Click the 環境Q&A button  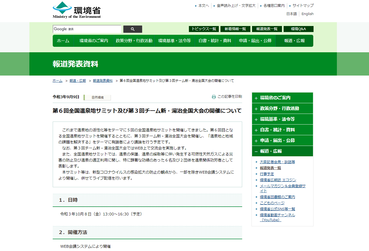coord(298,29)
